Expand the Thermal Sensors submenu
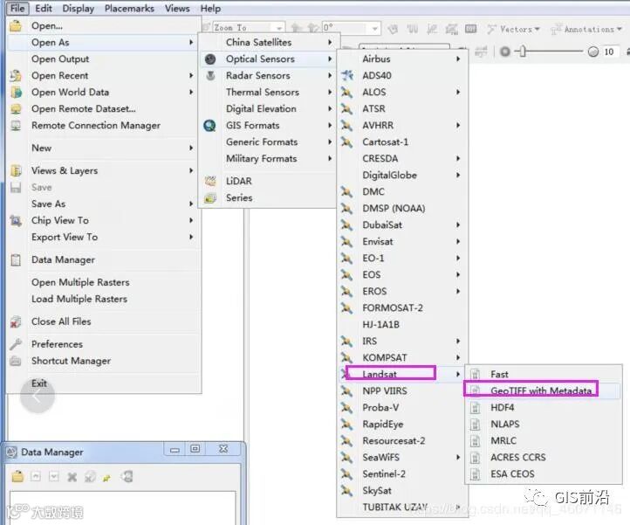Viewport: 630px width, 525px height. coord(268,92)
